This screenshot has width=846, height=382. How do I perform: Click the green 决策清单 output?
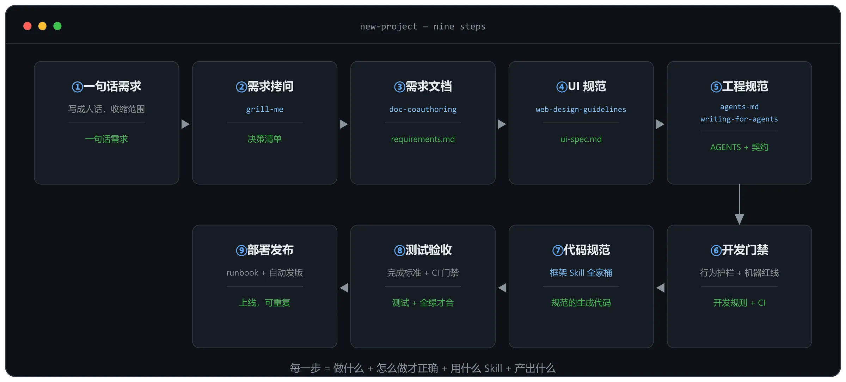point(265,139)
